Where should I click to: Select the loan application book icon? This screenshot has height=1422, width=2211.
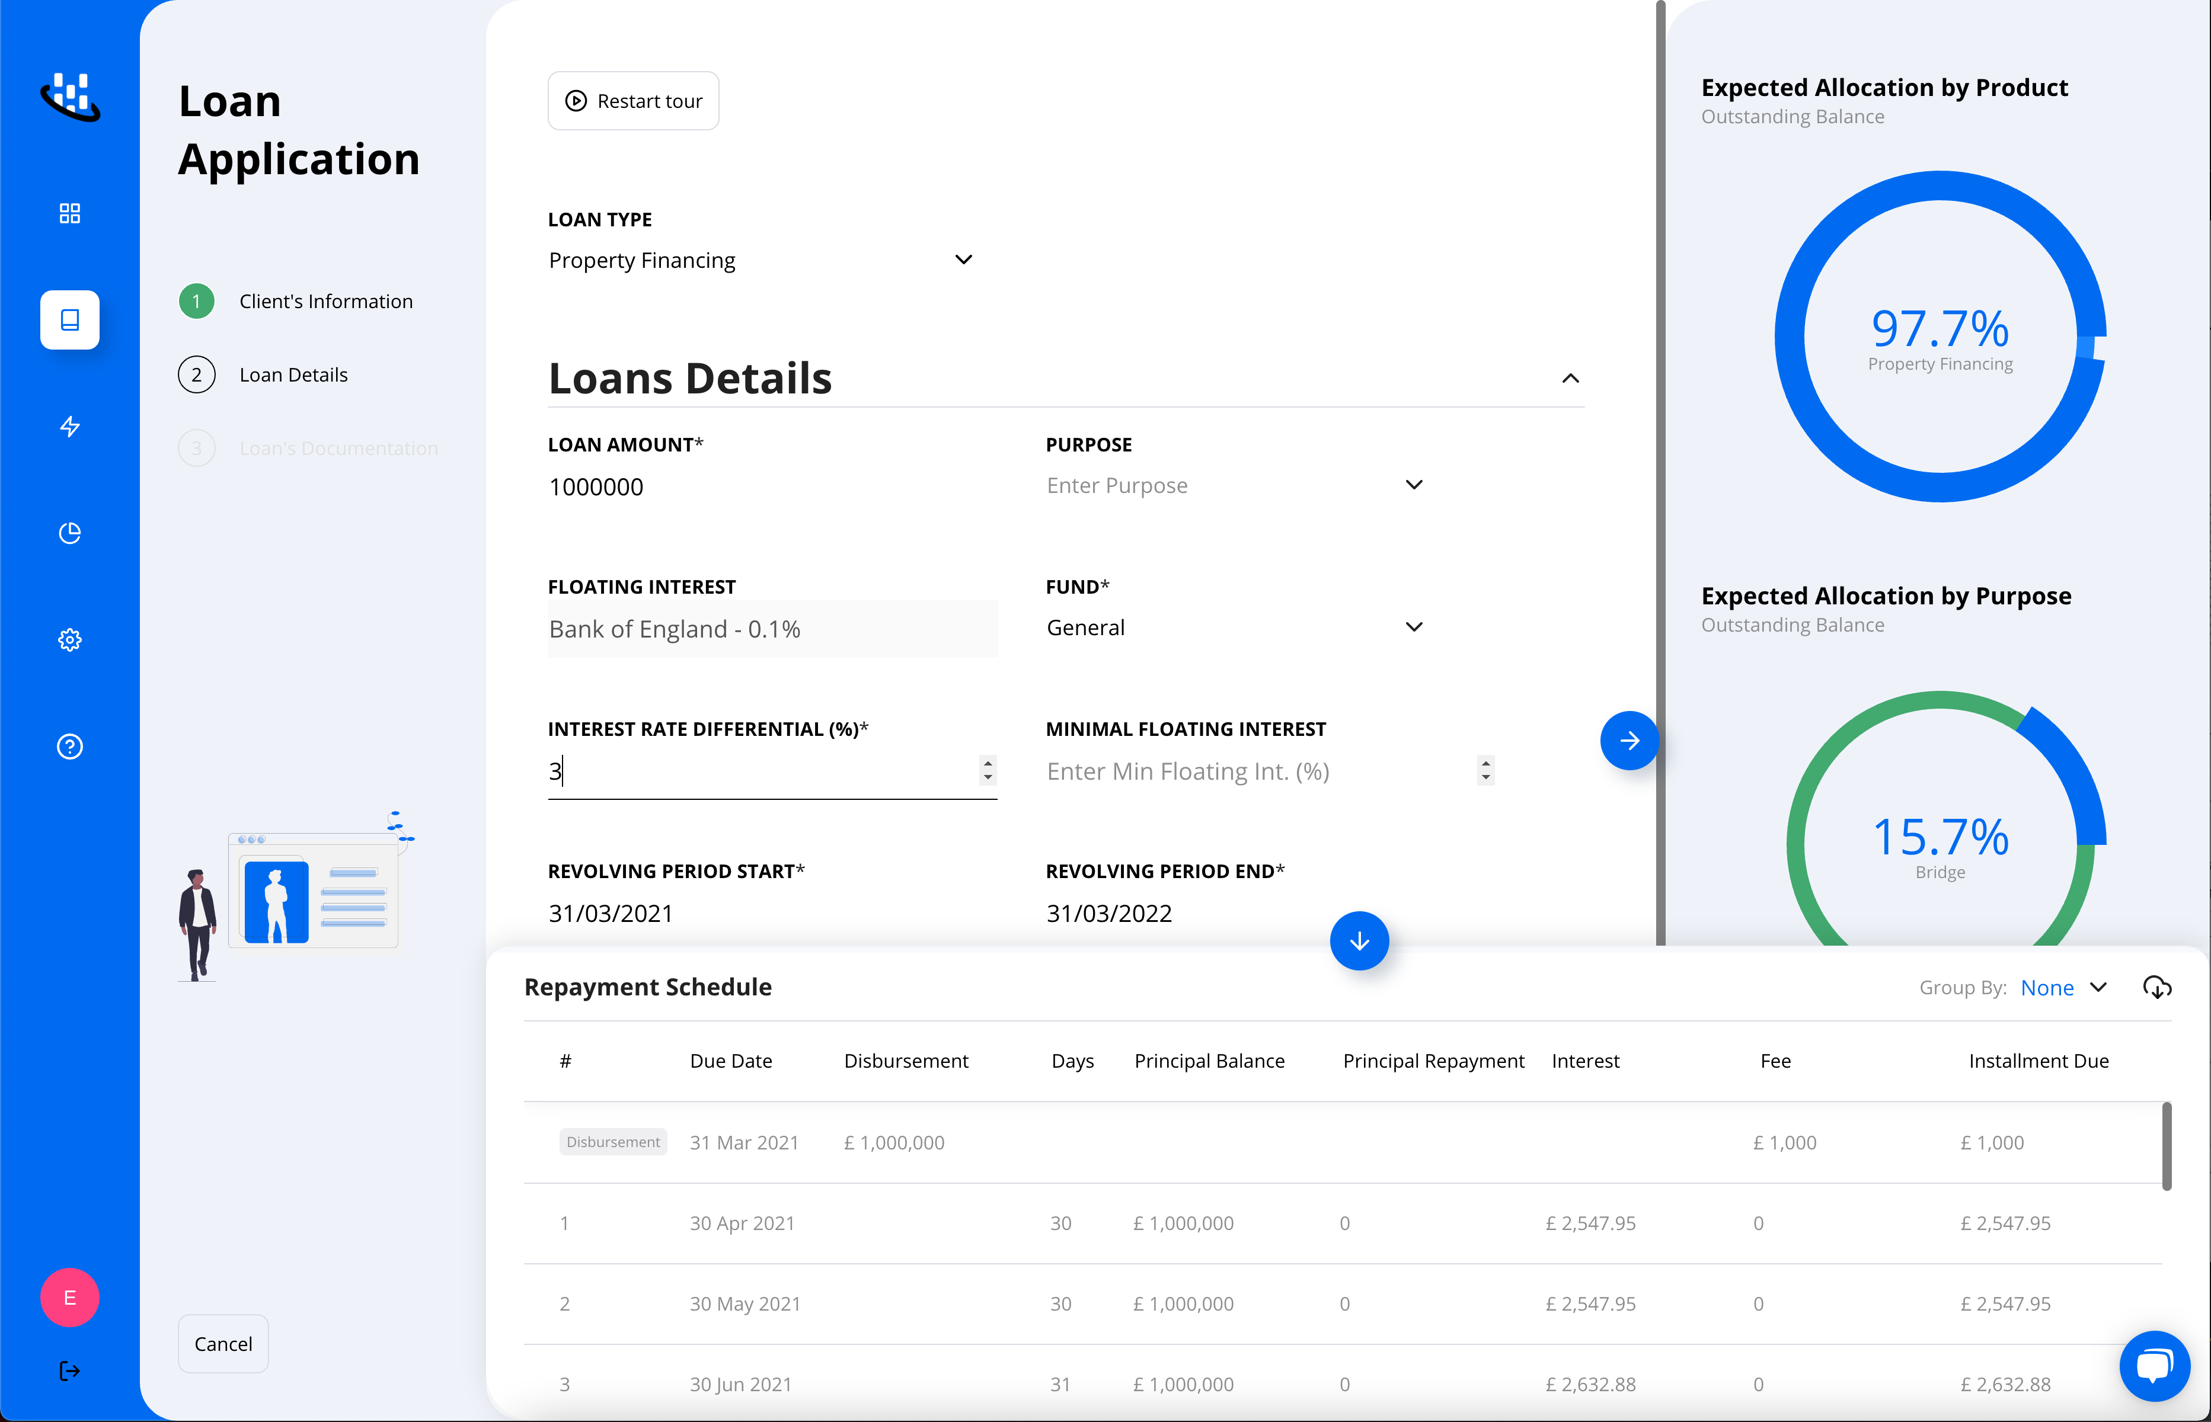pos(69,319)
